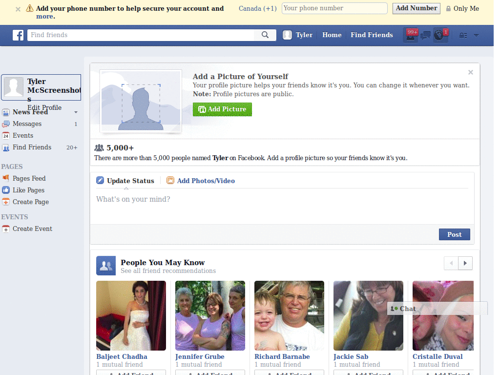The width and height of the screenshot is (500, 375).
Task: Click the Add Number button
Action: pyautogui.click(x=416, y=8)
